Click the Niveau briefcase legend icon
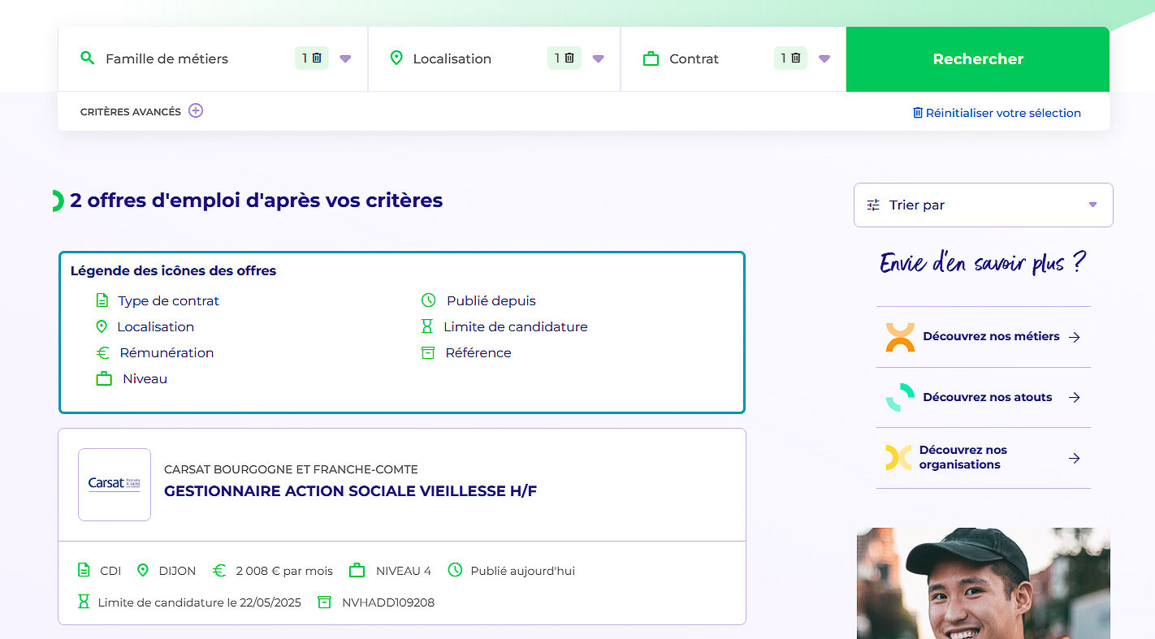Viewport: 1155px width, 639px height. point(104,378)
